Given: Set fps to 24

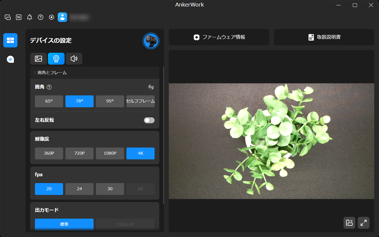Looking at the screenshot, I should coord(79,189).
